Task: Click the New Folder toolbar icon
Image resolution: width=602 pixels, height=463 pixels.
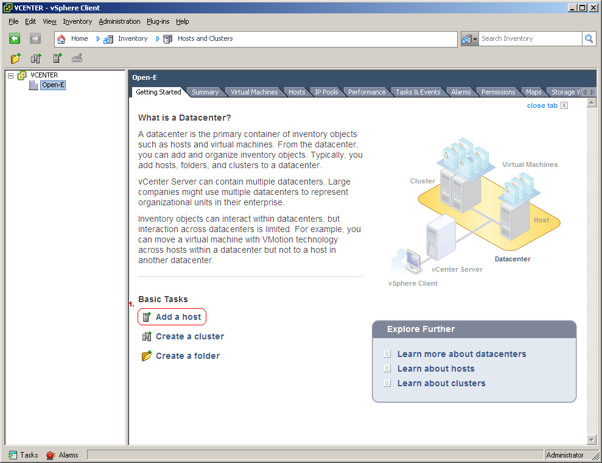Action: coord(15,58)
